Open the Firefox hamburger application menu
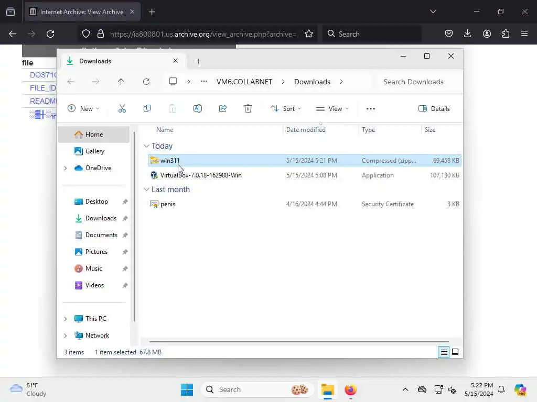 [x=524, y=33]
